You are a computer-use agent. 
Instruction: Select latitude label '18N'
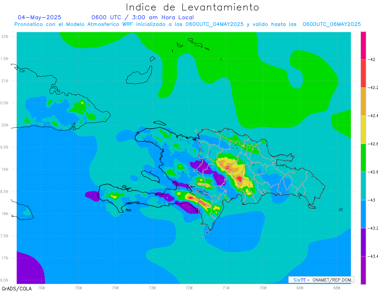coord(5,214)
